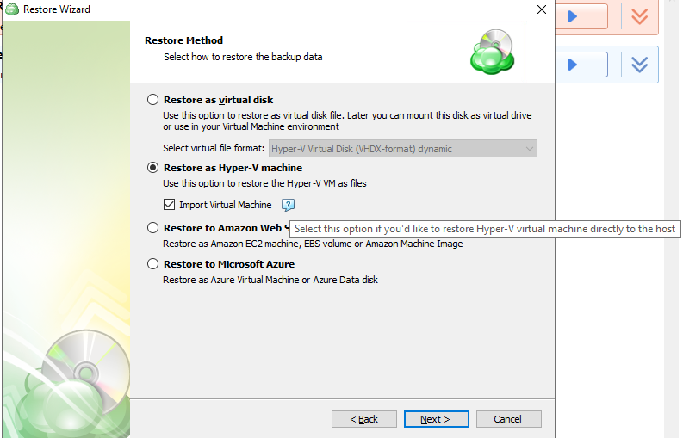Open the virtual file format dropdown
683x438 pixels.
click(x=403, y=149)
